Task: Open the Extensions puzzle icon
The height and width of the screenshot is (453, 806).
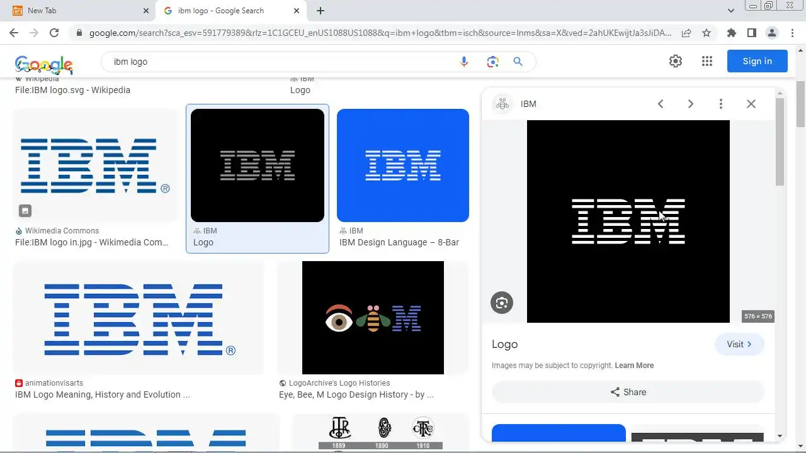Action: [731, 33]
